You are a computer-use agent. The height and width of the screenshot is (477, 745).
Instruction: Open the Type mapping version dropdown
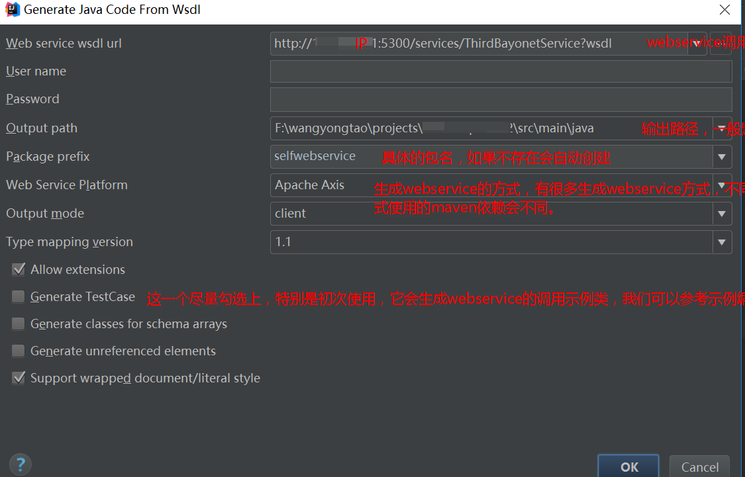(721, 241)
